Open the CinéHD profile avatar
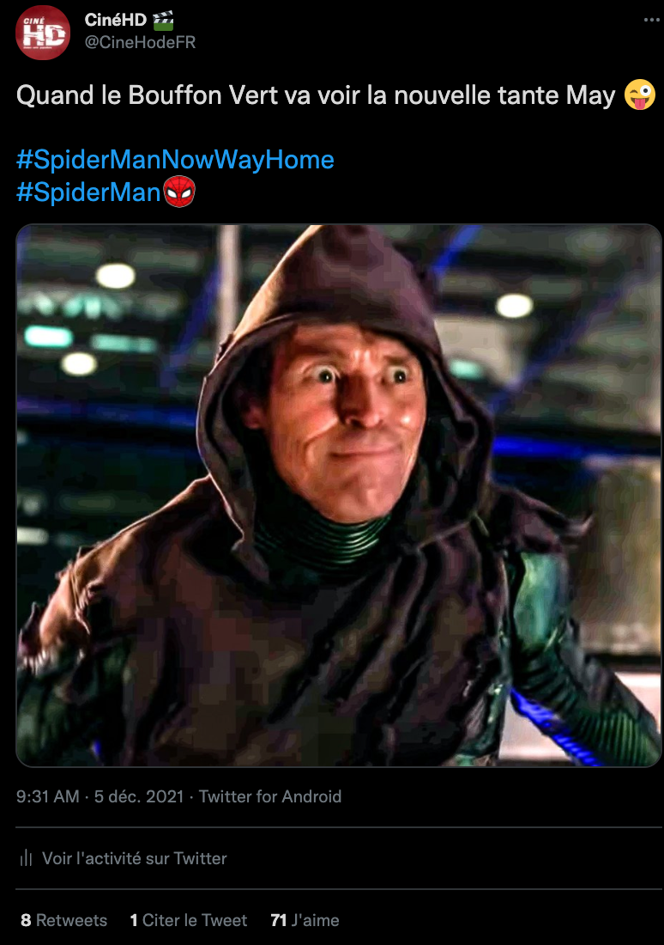Screen dimensions: 664x945 [43, 33]
